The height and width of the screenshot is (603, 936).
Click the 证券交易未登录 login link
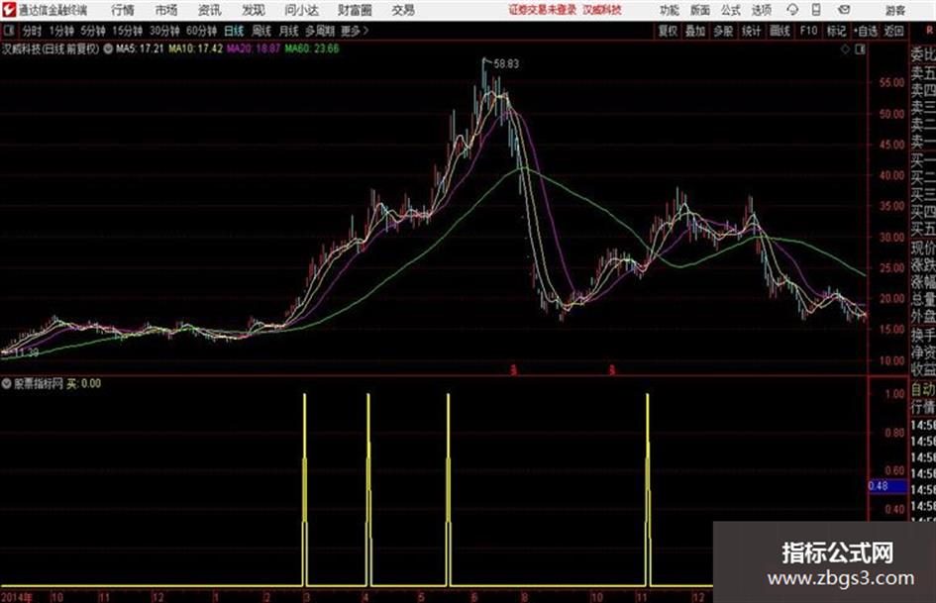[x=543, y=10]
